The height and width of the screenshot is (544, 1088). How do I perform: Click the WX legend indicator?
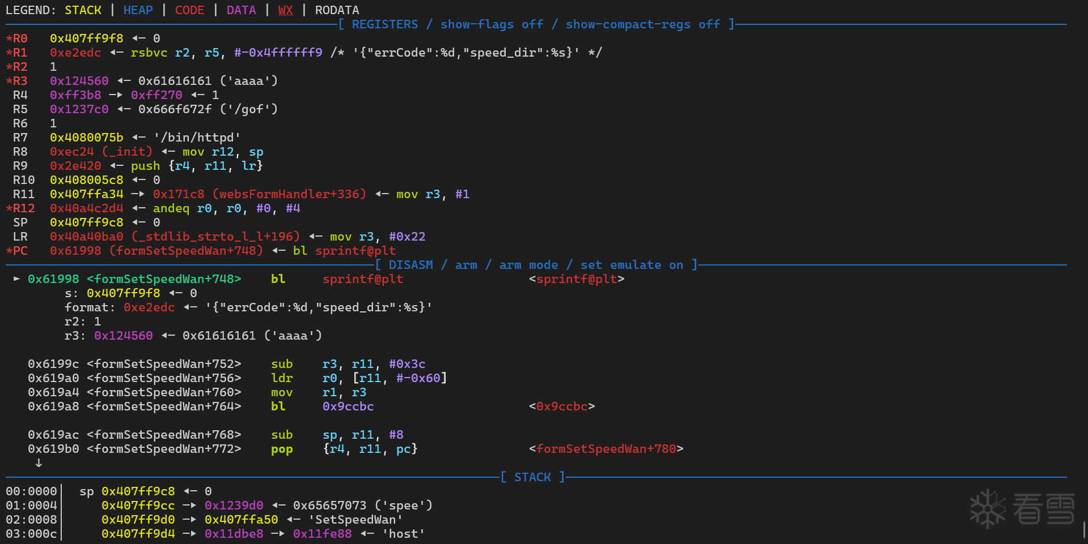pyautogui.click(x=285, y=10)
